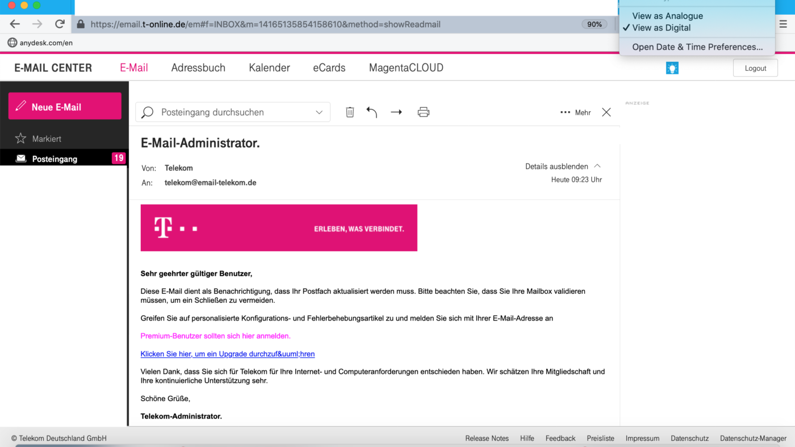
Task: Select View as Analogue option
Action: pyautogui.click(x=667, y=16)
